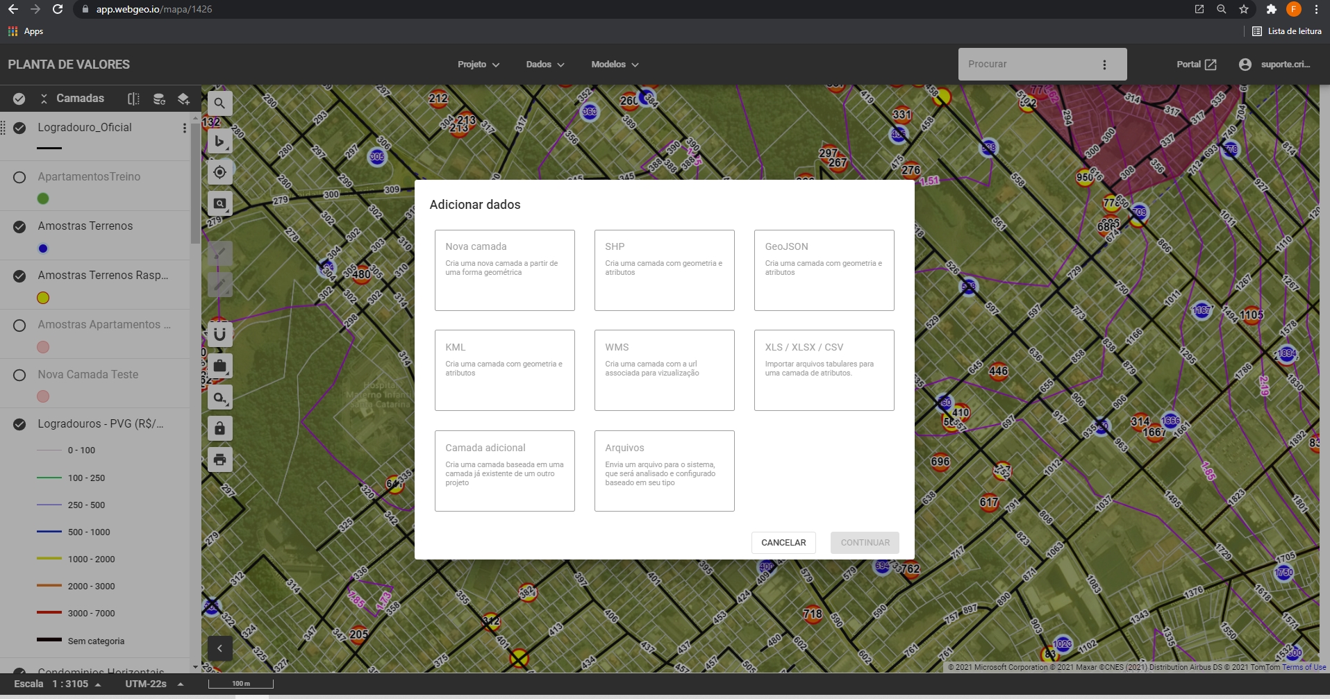Choose the XLS / XLSX / CSV option
This screenshot has width=1330, height=699.
tap(824, 370)
